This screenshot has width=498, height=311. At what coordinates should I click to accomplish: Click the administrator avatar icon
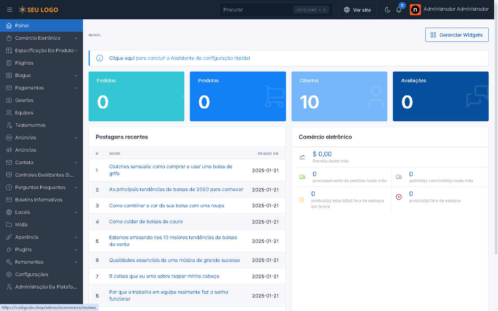[x=415, y=10]
